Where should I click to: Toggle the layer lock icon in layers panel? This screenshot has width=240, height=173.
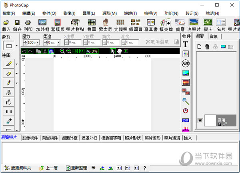(x=215, y=47)
